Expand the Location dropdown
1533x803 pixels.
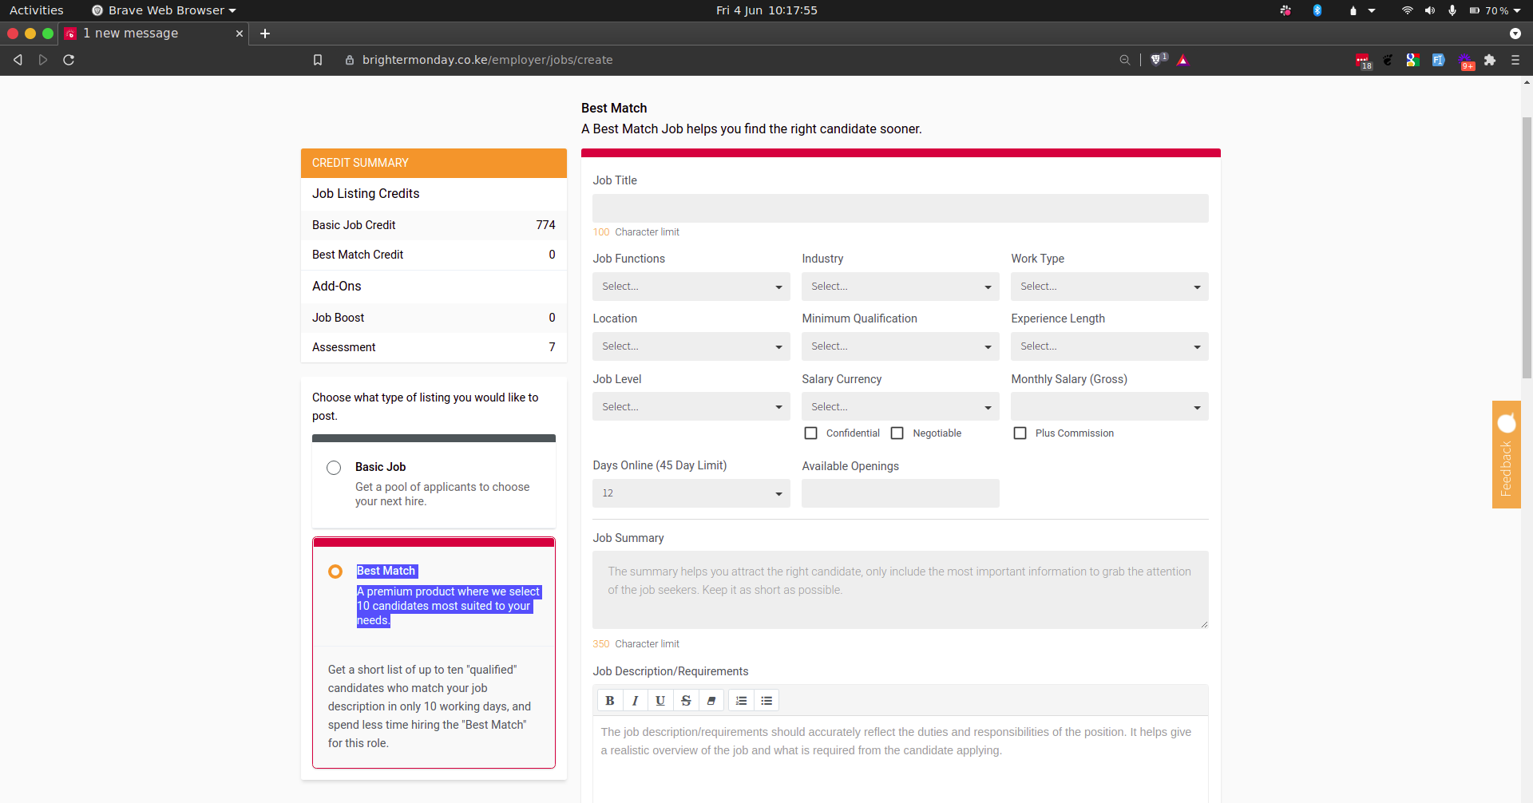coord(691,346)
